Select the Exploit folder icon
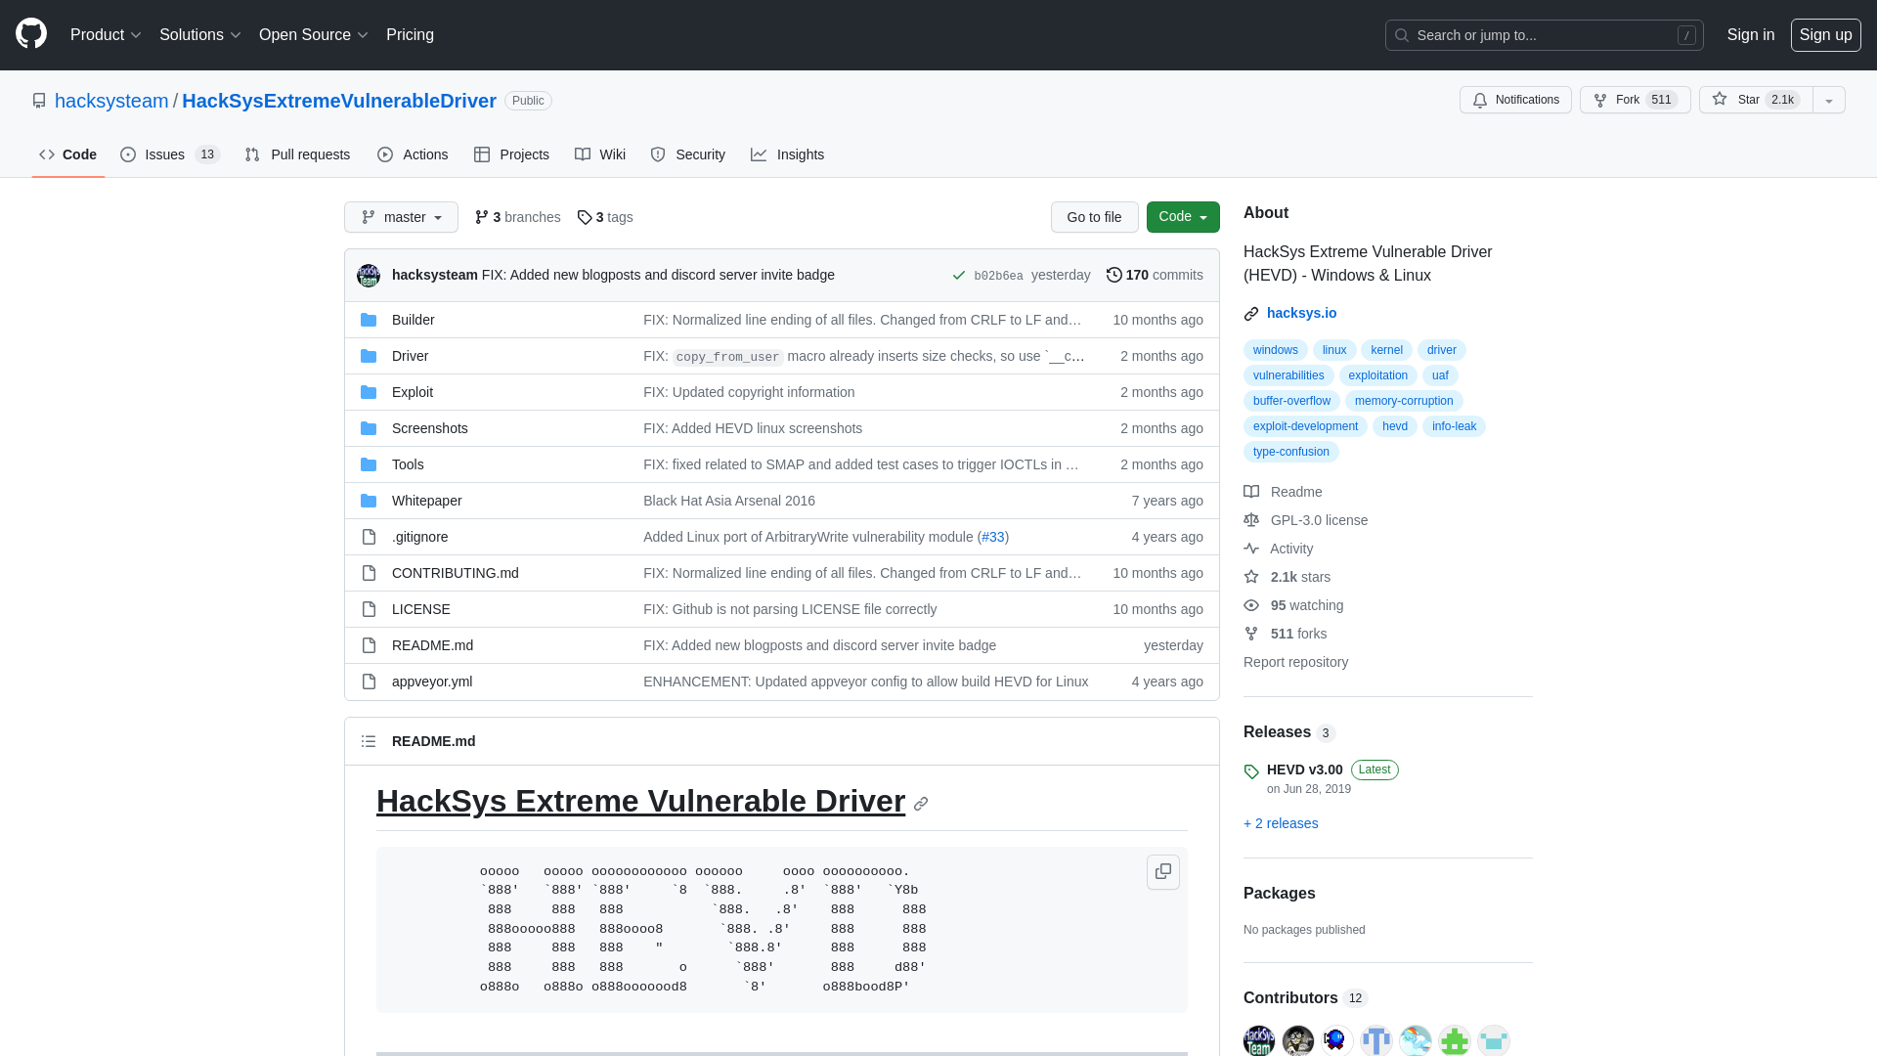Screen dimensions: 1877x1056 369,392
